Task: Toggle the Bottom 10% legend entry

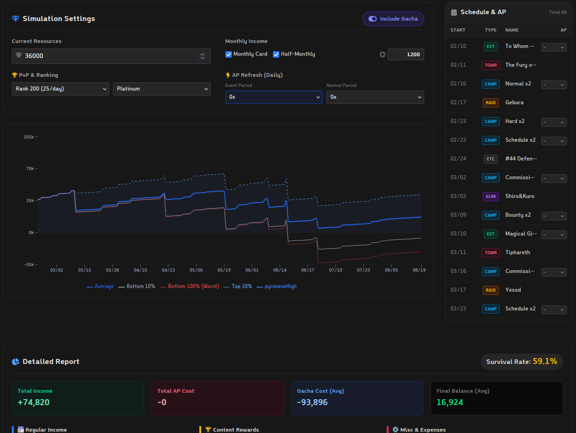Action: pos(137,287)
